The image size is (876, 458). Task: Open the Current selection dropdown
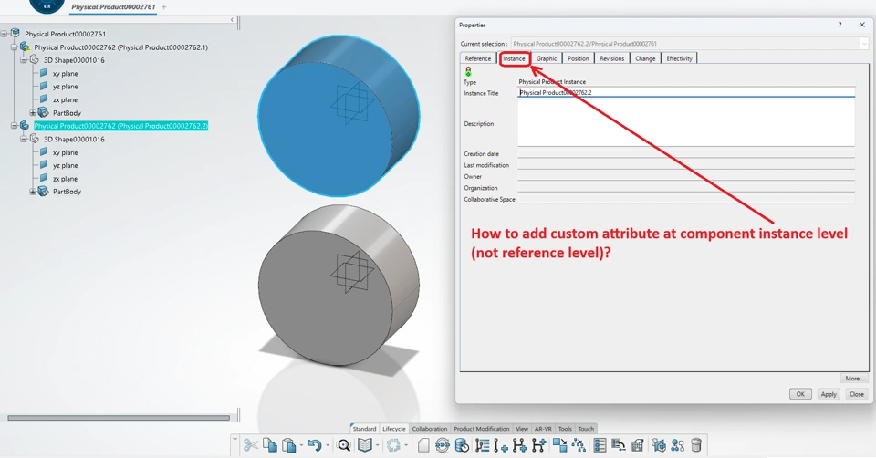click(863, 44)
